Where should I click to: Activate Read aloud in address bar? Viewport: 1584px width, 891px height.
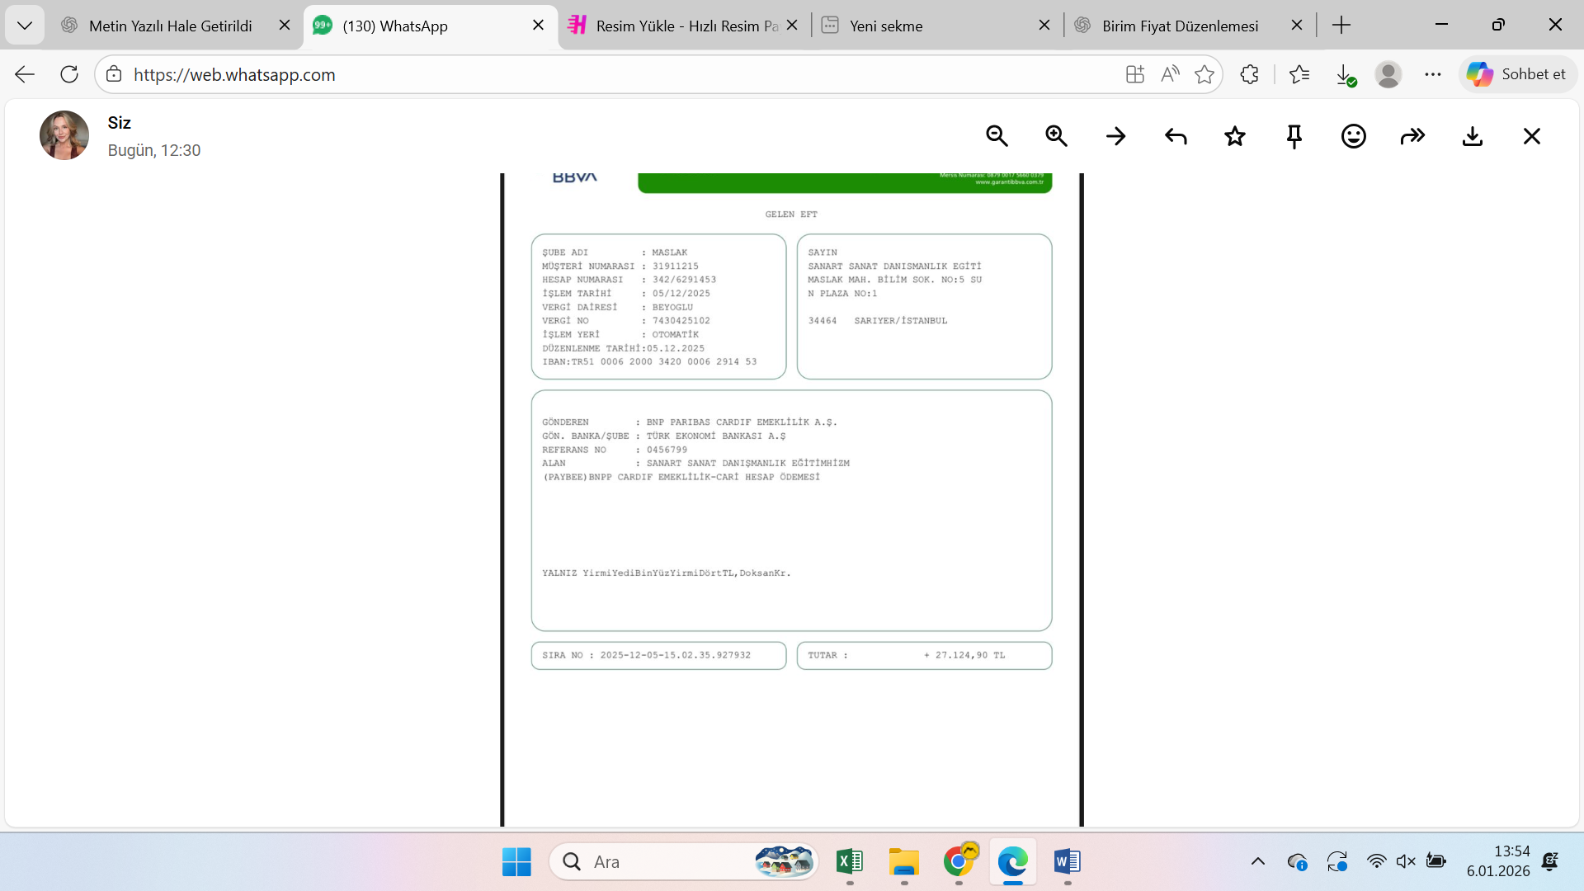1170,74
